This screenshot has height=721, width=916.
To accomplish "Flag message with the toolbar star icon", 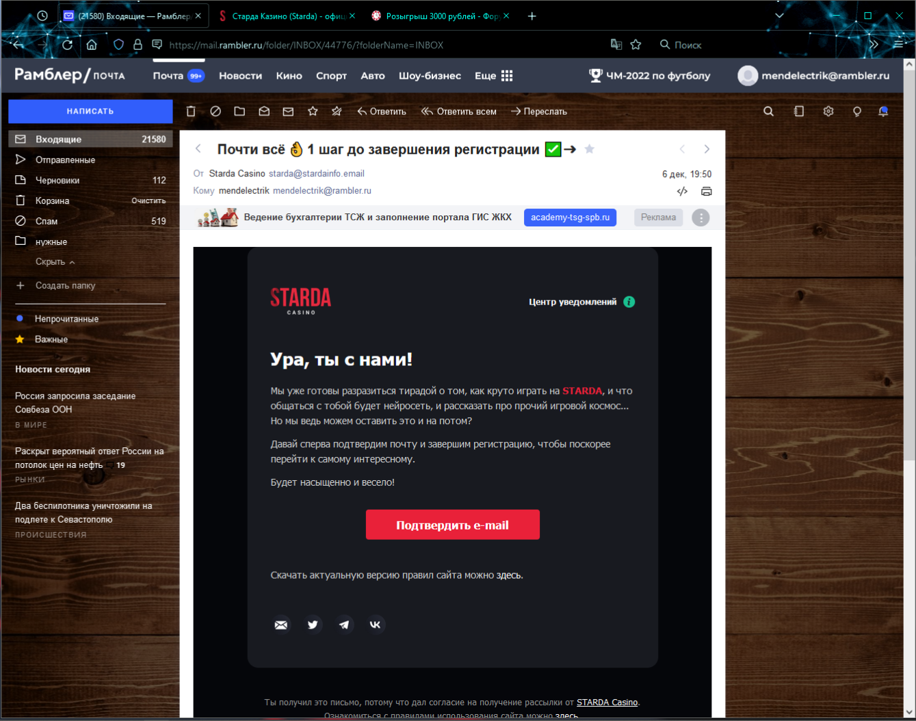I will coord(313,112).
